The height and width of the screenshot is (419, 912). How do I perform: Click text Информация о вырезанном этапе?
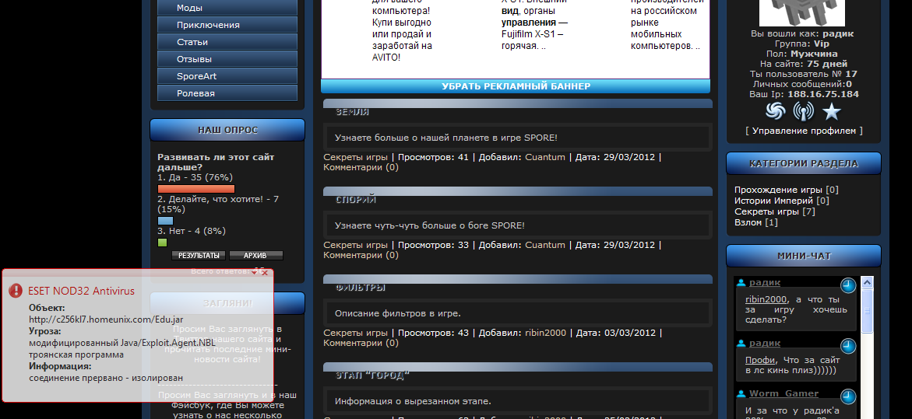(413, 401)
